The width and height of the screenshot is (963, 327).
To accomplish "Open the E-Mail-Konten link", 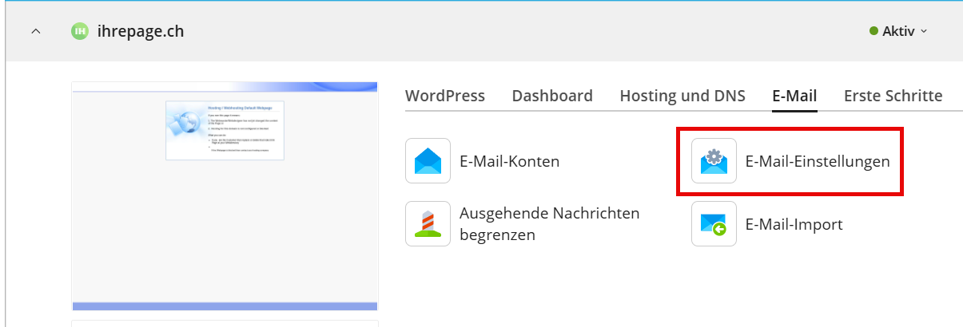I will [x=509, y=161].
